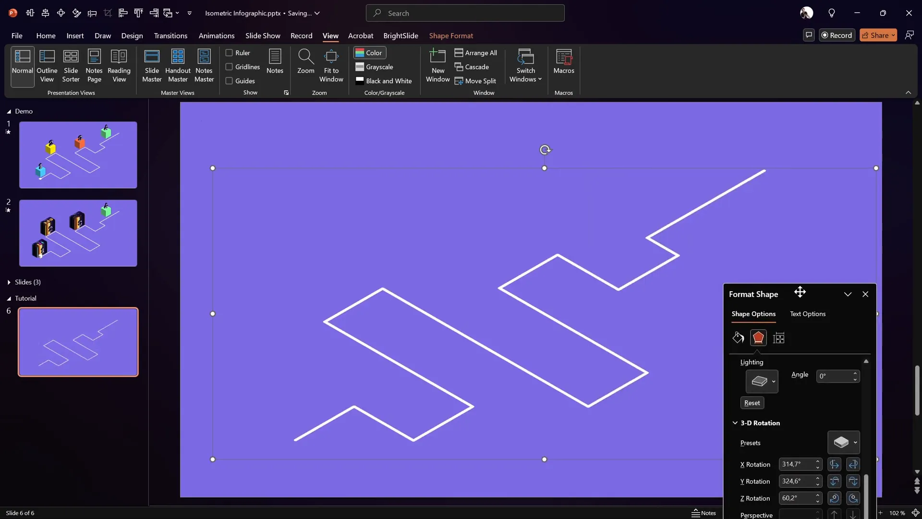Select Fill & Line icon in Format Shape
This screenshot has width=922, height=519.
coord(738,338)
